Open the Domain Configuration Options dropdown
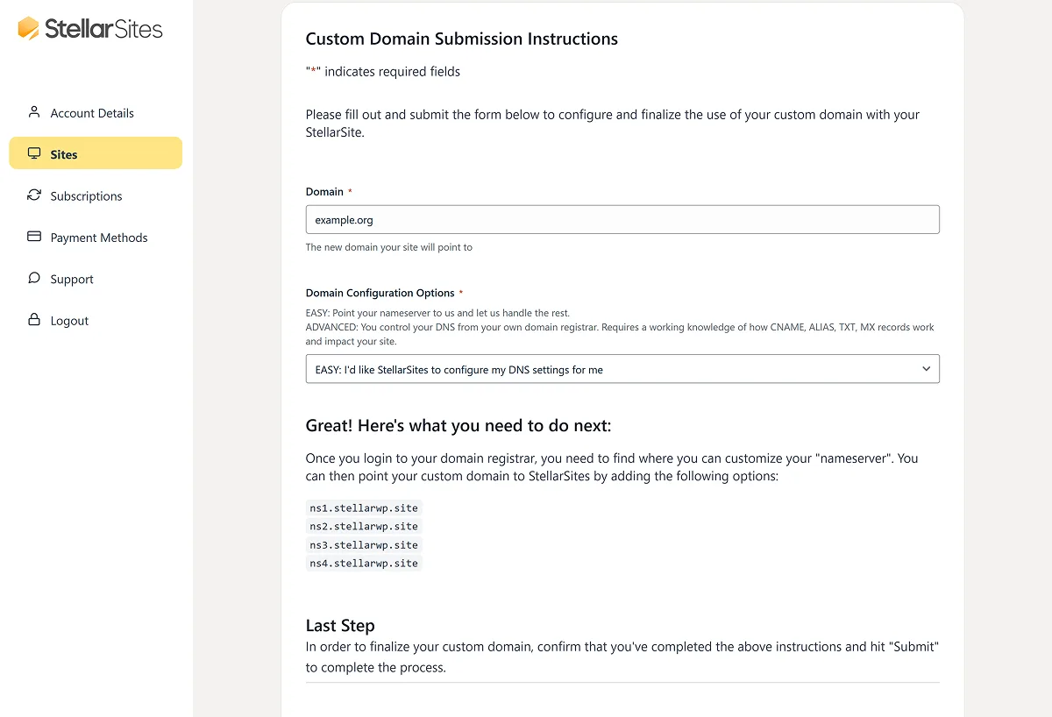Viewport: 1052px width, 717px height. coord(622,368)
